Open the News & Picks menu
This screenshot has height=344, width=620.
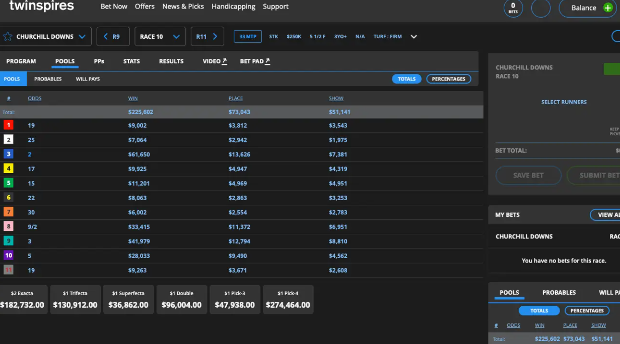183,7
